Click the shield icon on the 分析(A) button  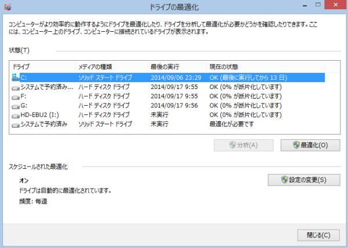point(232,145)
